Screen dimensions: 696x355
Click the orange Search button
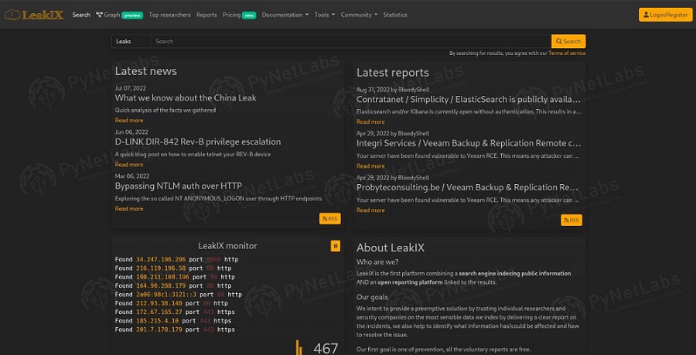click(x=568, y=41)
